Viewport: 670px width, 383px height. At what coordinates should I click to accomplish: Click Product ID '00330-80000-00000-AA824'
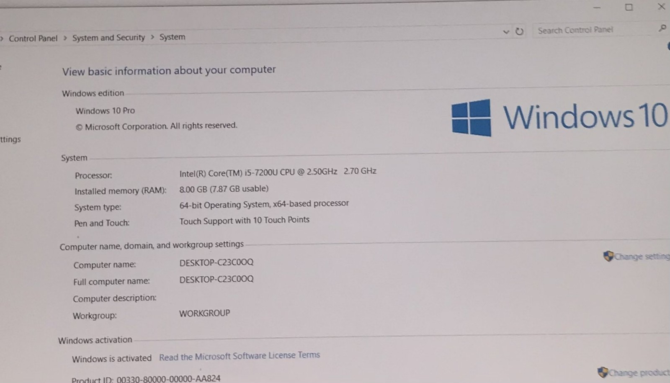pos(168,378)
